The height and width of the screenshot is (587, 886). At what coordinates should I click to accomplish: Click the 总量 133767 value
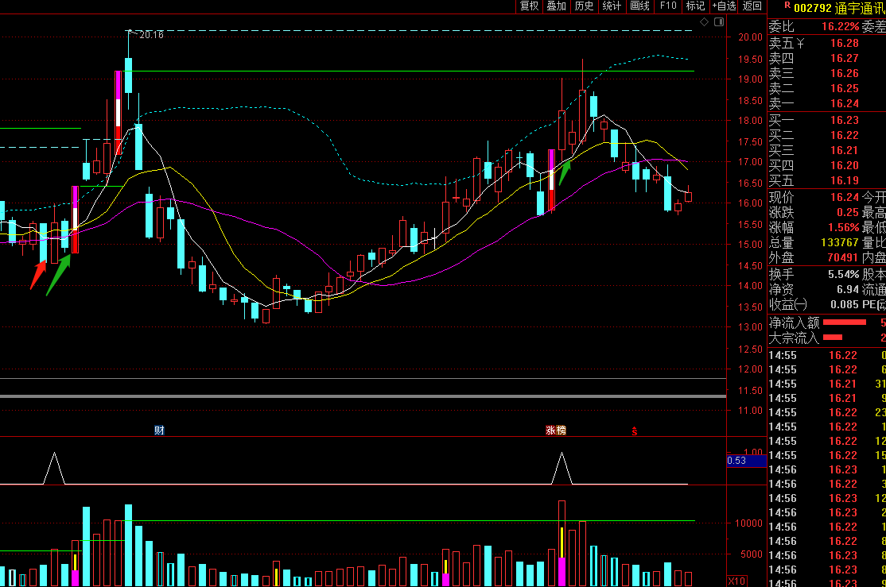(840, 242)
